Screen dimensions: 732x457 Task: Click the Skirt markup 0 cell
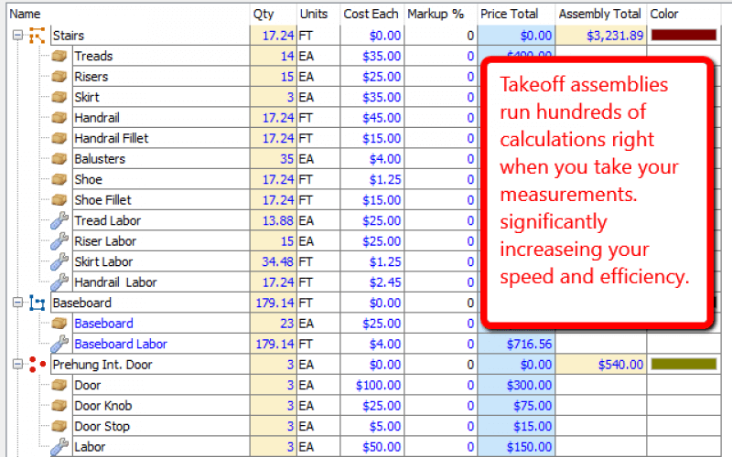[441, 97]
